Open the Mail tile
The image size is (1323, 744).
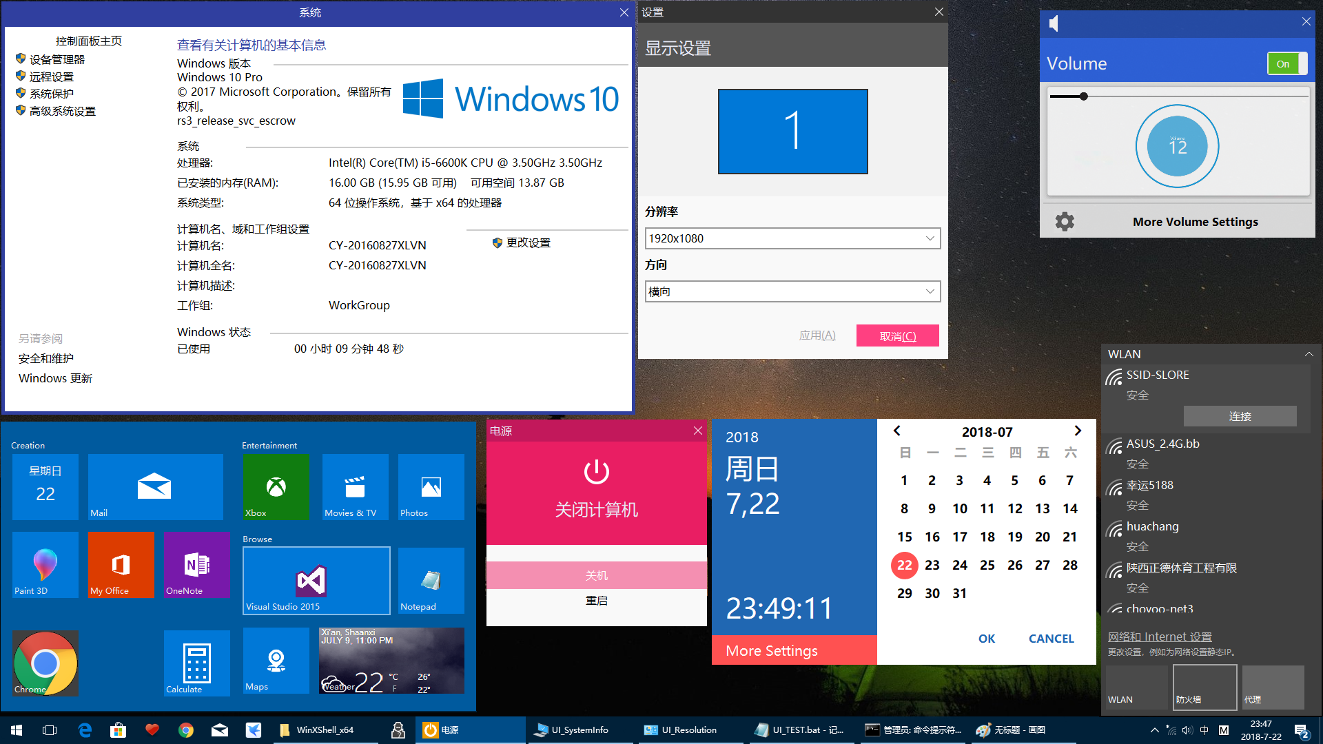(155, 487)
